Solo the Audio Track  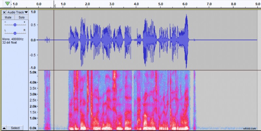pyautogui.click(x=22, y=18)
